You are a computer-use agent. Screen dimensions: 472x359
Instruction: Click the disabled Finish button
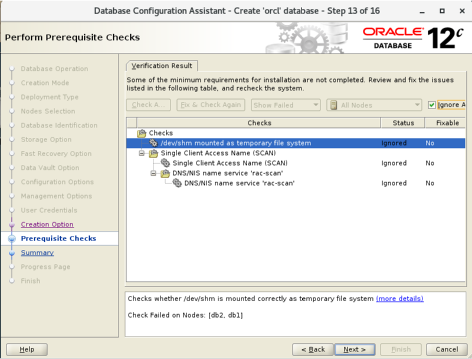pyautogui.click(x=401, y=350)
